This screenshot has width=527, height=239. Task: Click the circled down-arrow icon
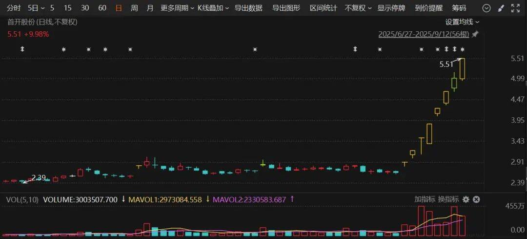point(486,8)
